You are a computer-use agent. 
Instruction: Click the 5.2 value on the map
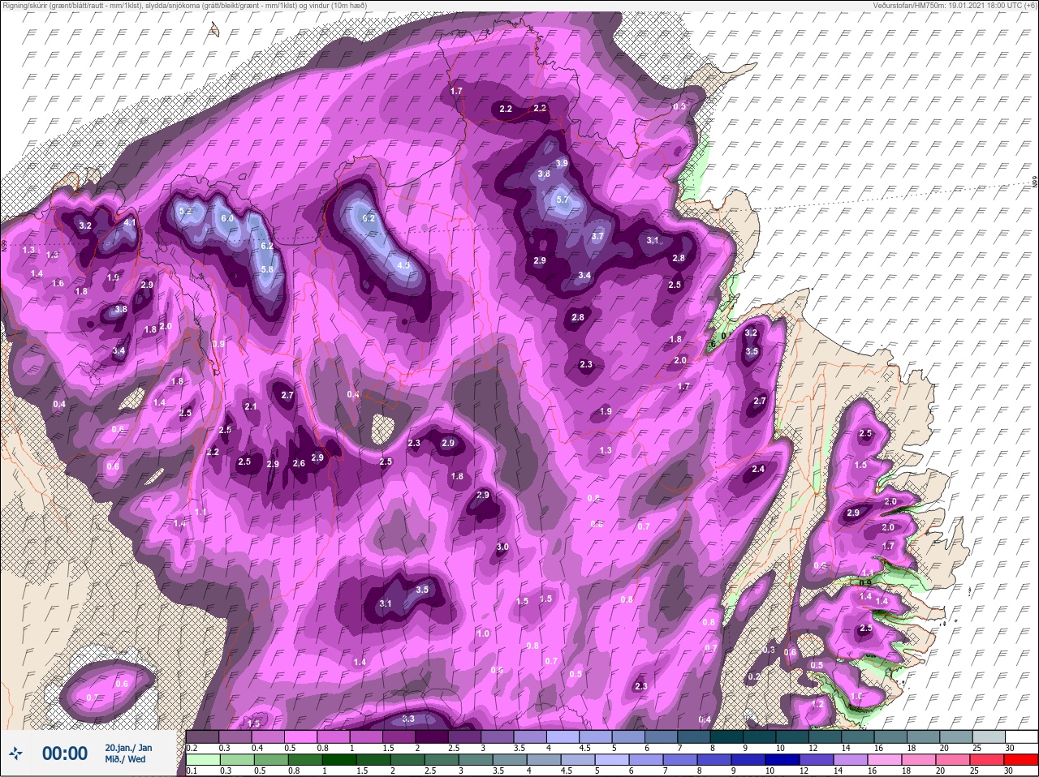click(185, 211)
